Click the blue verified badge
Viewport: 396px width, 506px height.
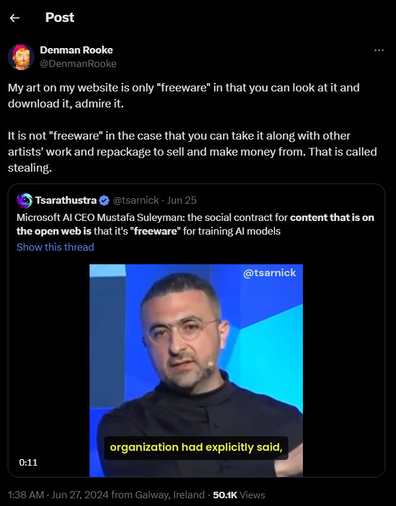point(104,200)
